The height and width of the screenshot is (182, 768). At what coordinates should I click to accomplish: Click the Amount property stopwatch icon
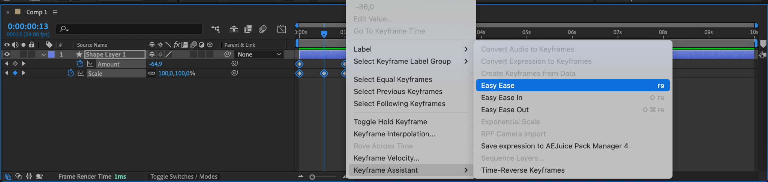click(x=80, y=64)
